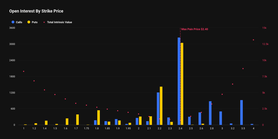Select the intrinsic value dot above strike 1
This screenshot has height=139, width=278.
point(24,71)
